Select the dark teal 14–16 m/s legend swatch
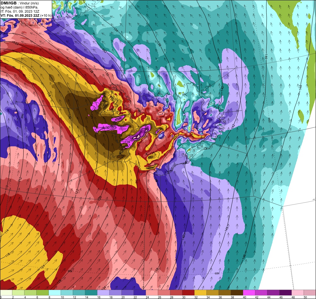This screenshot has height=299, width=316. (x=91, y=293)
